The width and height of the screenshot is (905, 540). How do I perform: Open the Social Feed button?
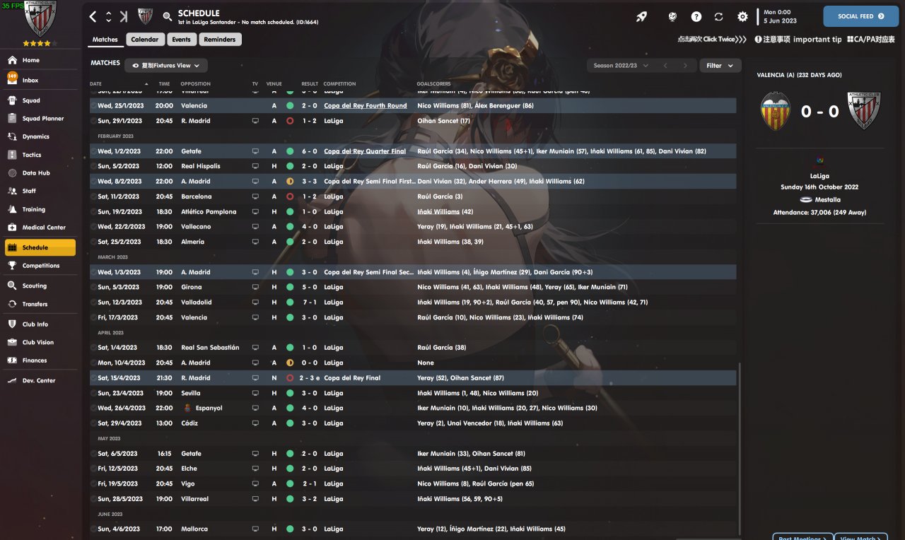(x=860, y=16)
